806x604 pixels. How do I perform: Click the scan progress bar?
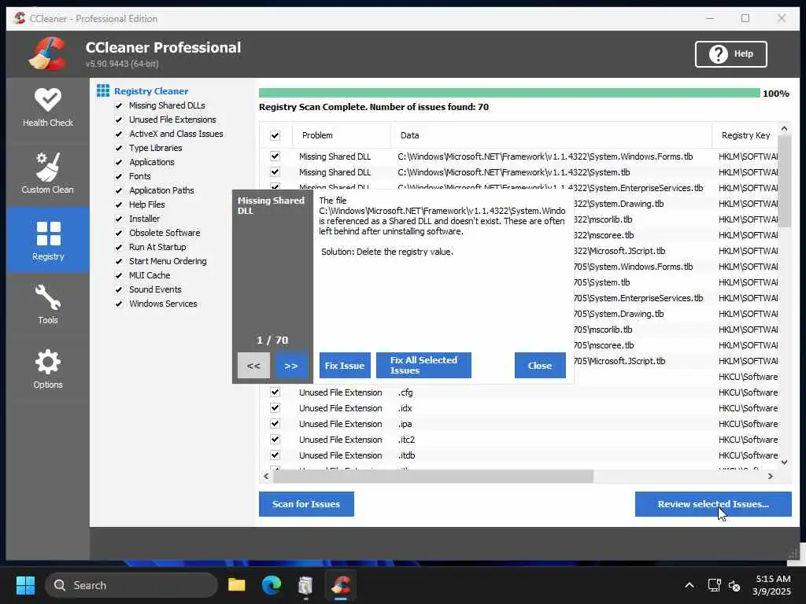click(509, 93)
